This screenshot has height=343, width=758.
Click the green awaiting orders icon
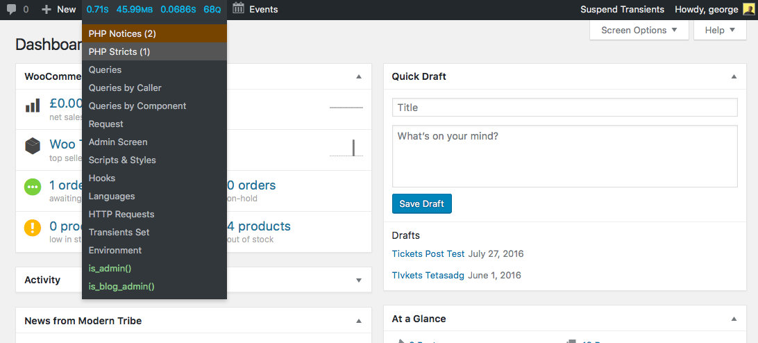click(33, 187)
